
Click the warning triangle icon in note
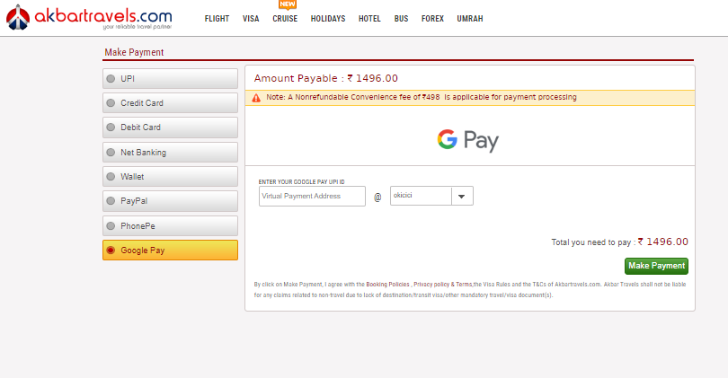256,98
